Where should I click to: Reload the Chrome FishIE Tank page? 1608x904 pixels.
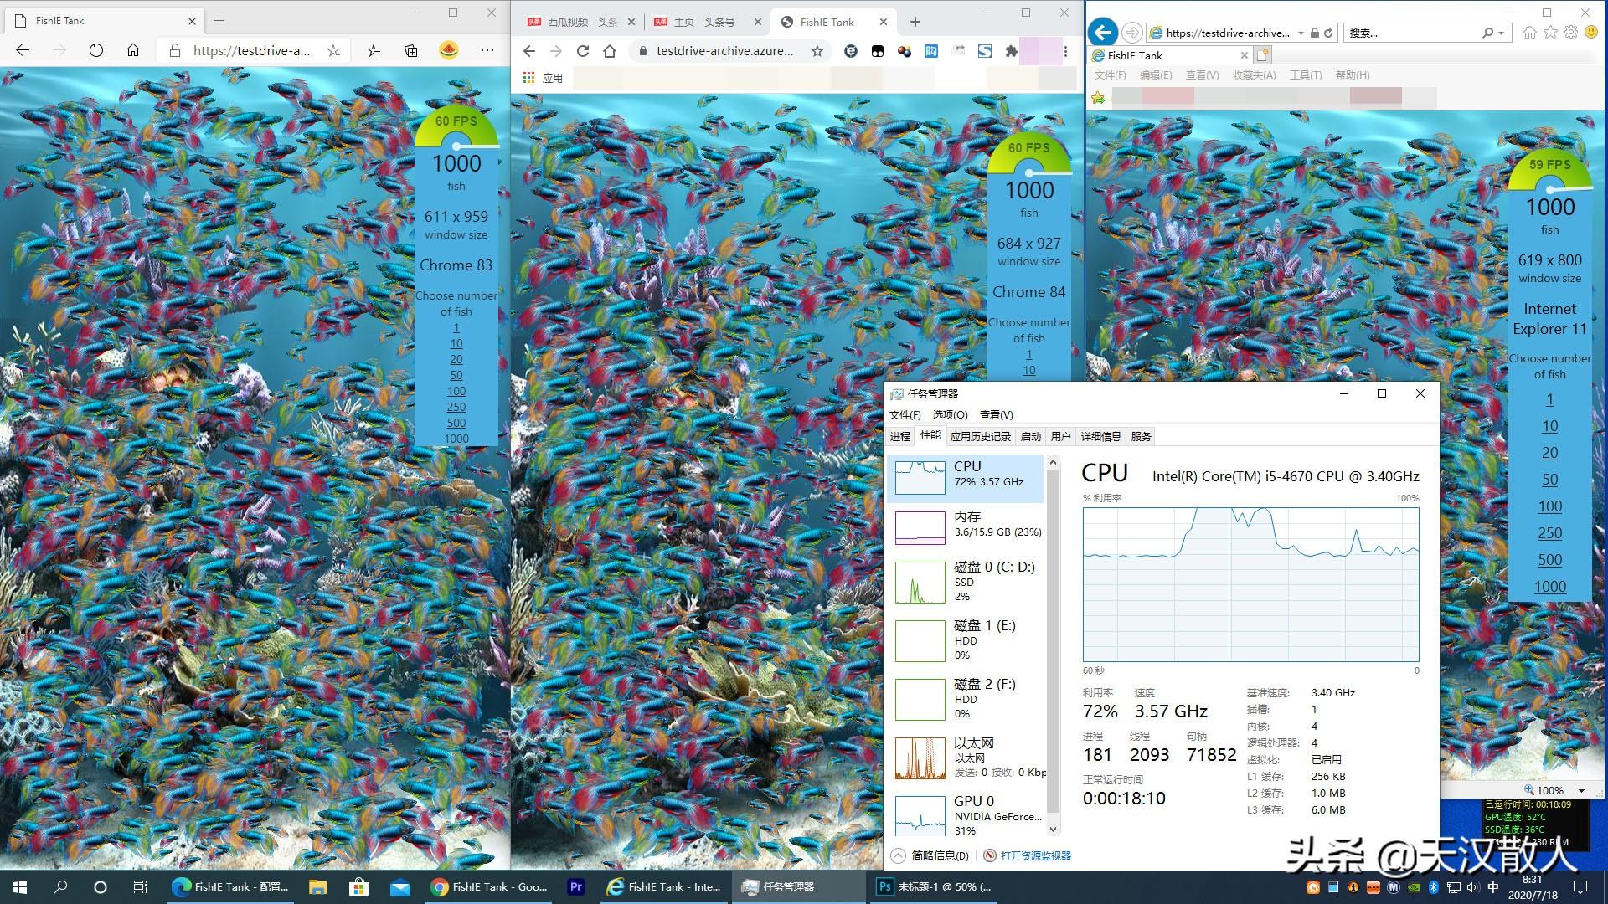[x=583, y=51]
